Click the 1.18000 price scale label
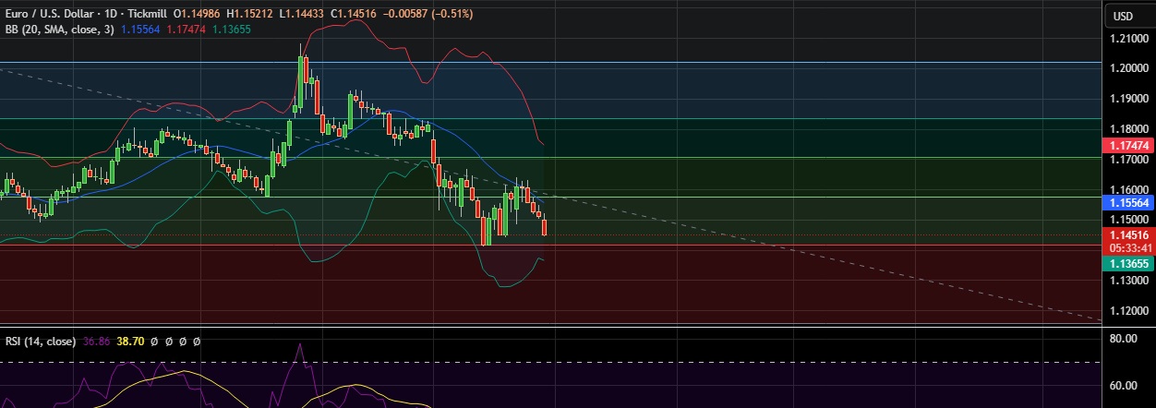This screenshot has width=1156, height=408. click(1127, 129)
